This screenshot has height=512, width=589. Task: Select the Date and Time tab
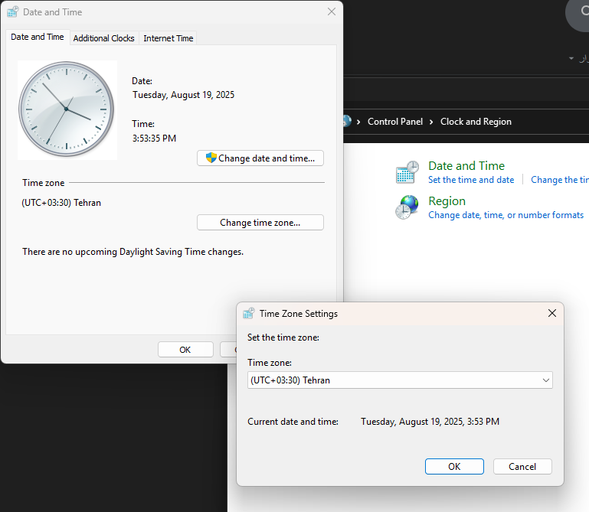pos(37,37)
